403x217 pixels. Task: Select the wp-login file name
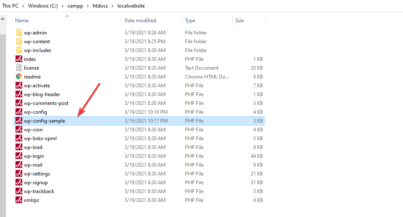[x=34, y=156]
